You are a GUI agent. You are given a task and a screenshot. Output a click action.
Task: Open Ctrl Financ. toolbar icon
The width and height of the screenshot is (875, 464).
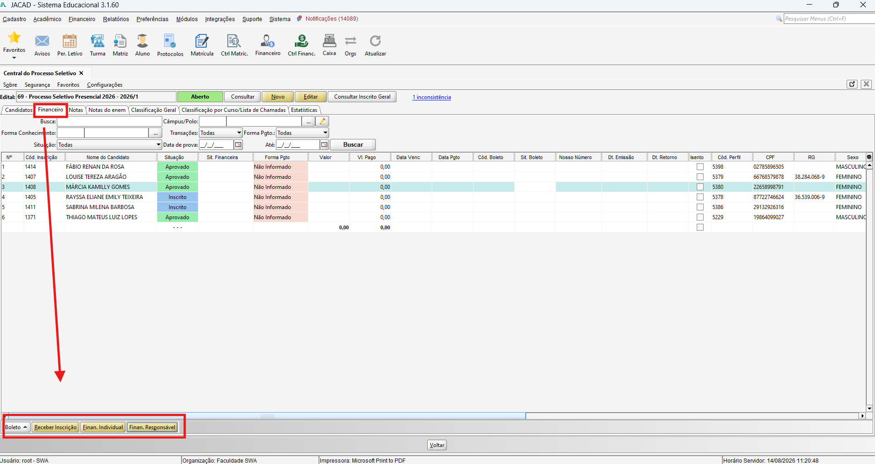pos(301,41)
